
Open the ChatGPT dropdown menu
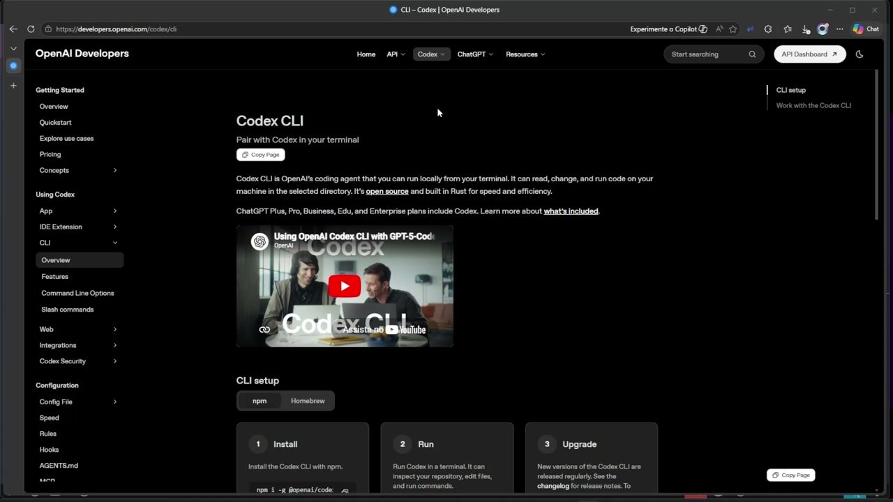tap(475, 54)
